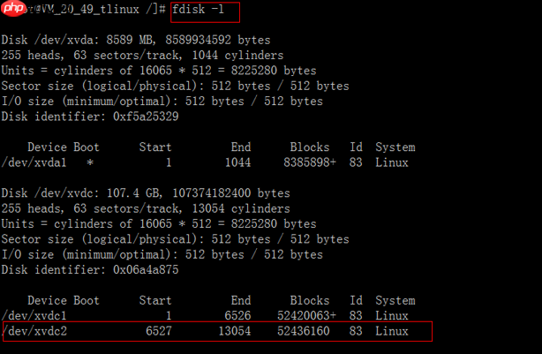The height and width of the screenshot is (354, 542).
Task: Click 'Linux' system label in xvdc2 row
Action: pyautogui.click(x=392, y=331)
